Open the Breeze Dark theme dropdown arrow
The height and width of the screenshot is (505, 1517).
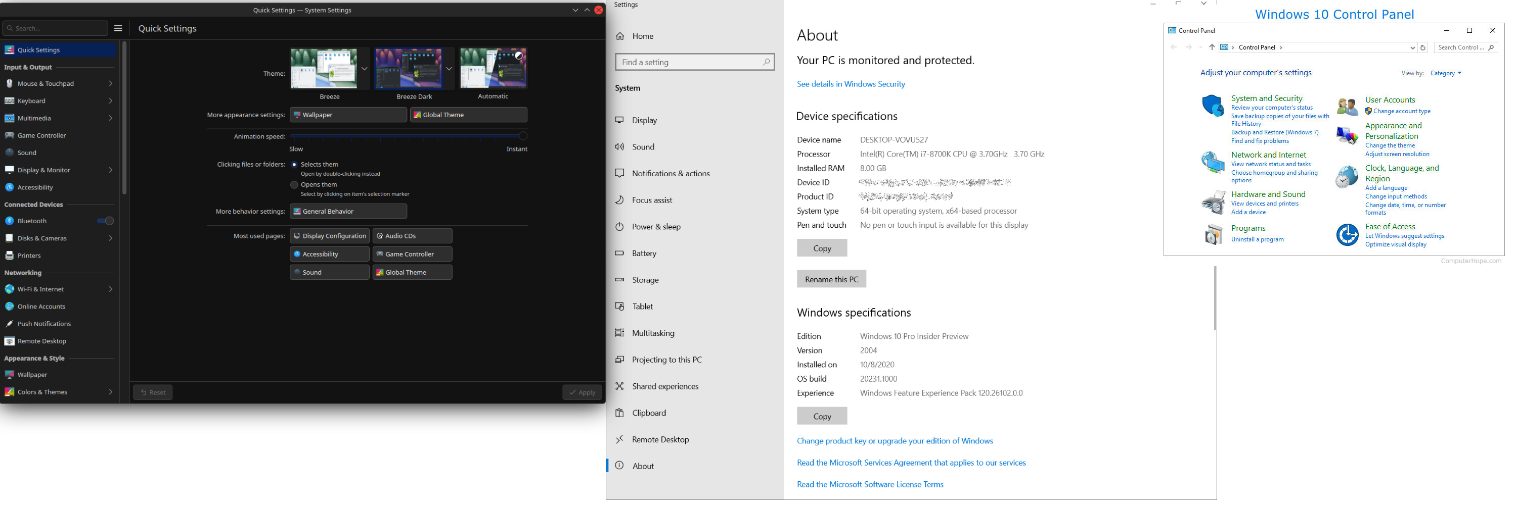[450, 69]
